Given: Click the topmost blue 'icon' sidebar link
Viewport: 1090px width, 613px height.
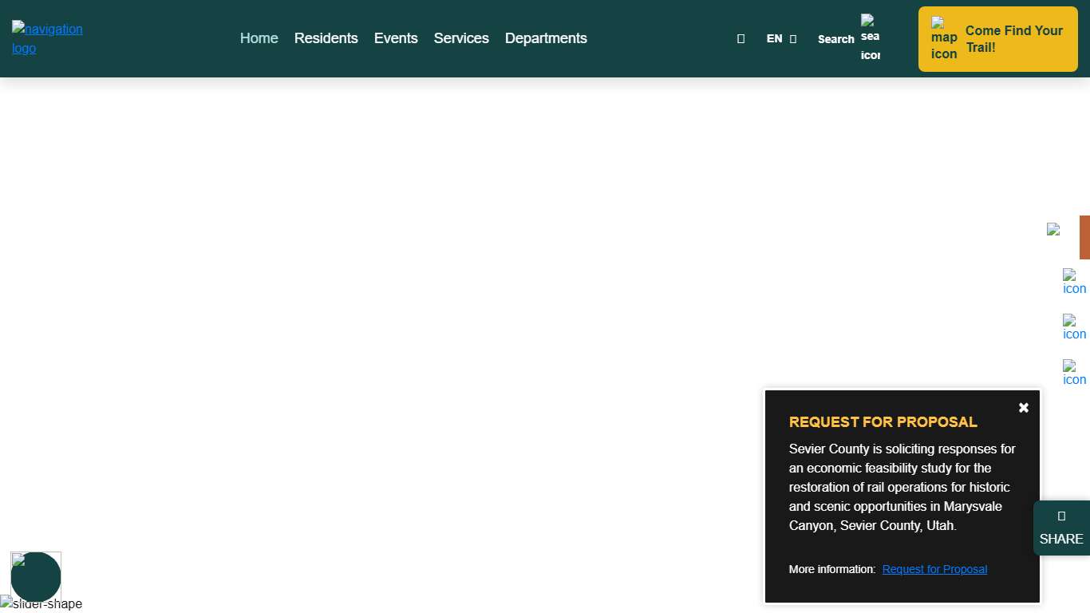Looking at the screenshot, I should coord(1074,282).
